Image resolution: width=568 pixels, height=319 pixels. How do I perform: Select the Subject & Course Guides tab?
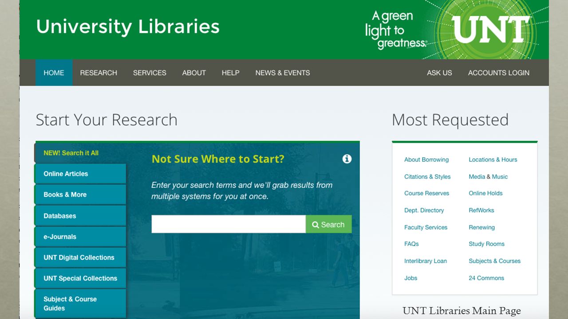(x=80, y=303)
